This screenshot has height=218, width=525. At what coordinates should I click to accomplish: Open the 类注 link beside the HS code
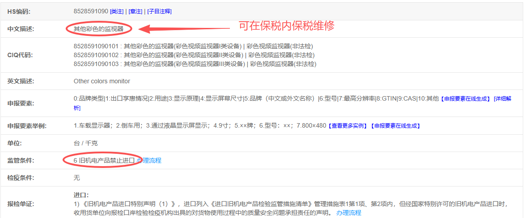[x=117, y=12]
